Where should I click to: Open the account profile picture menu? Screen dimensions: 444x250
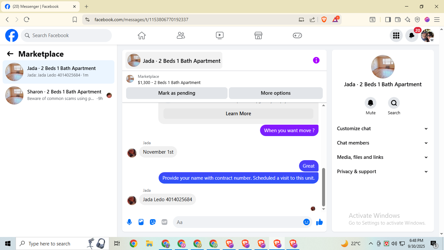(427, 35)
